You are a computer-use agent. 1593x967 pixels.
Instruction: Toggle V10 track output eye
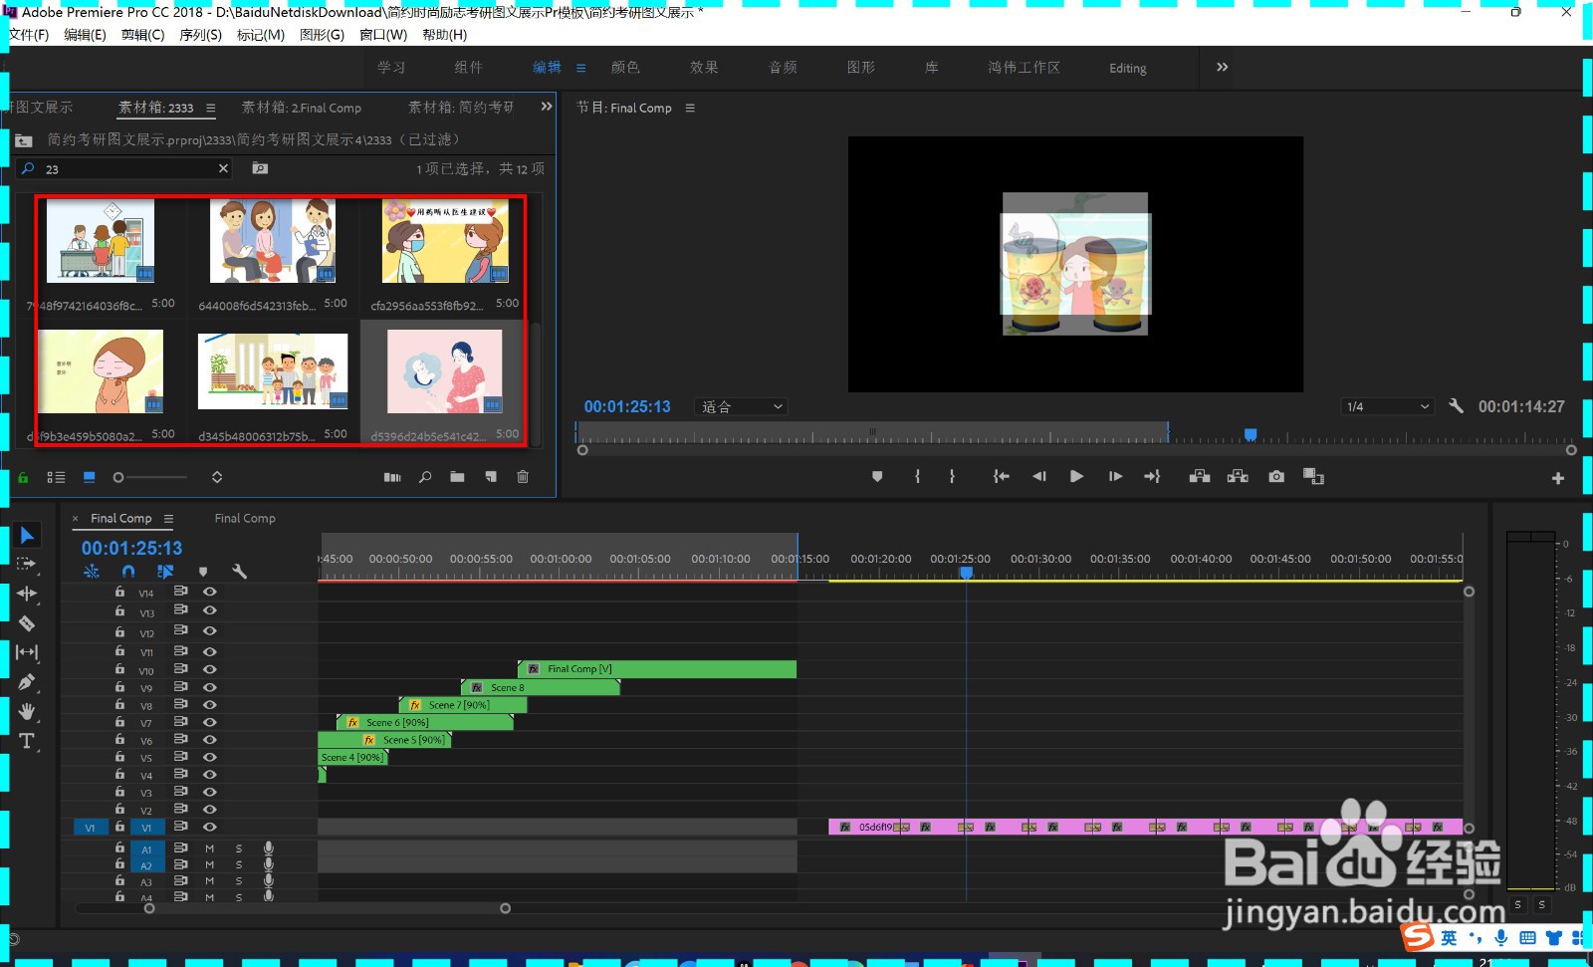point(210,669)
